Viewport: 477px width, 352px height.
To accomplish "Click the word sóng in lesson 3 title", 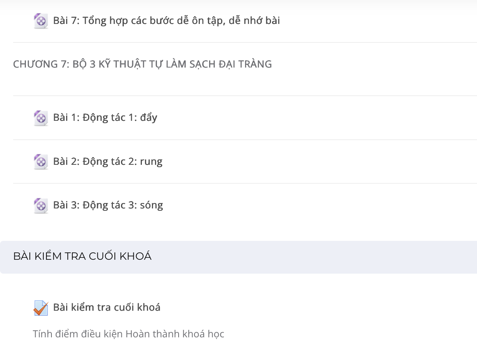I will click(x=152, y=205).
